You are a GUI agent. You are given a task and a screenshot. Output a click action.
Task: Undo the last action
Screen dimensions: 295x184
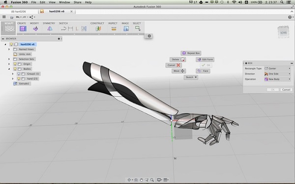click(x=18, y=17)
